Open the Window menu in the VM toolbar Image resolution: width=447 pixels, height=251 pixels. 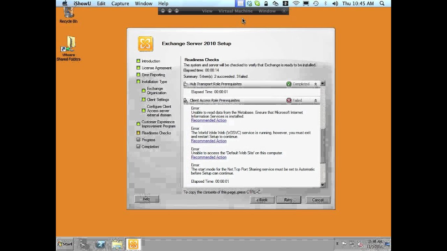pyautogui.click(x=267, y=11)
